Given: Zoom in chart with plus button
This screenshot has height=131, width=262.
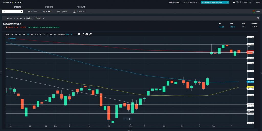Looking at the screenshot, I should pos(129,119).
